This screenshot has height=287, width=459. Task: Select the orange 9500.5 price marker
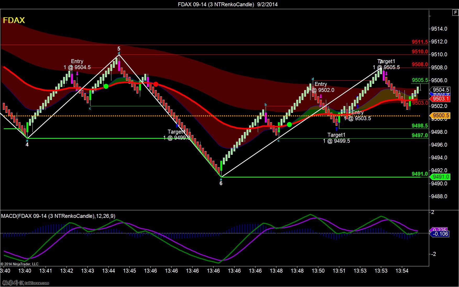pos(440,115)
